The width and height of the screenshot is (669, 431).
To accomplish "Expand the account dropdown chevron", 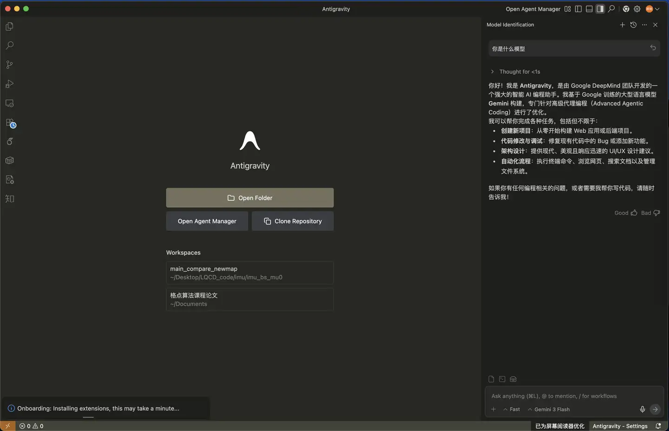I will point(657,9).
